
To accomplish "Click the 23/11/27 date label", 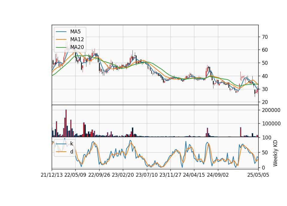I will pos(170,175).
